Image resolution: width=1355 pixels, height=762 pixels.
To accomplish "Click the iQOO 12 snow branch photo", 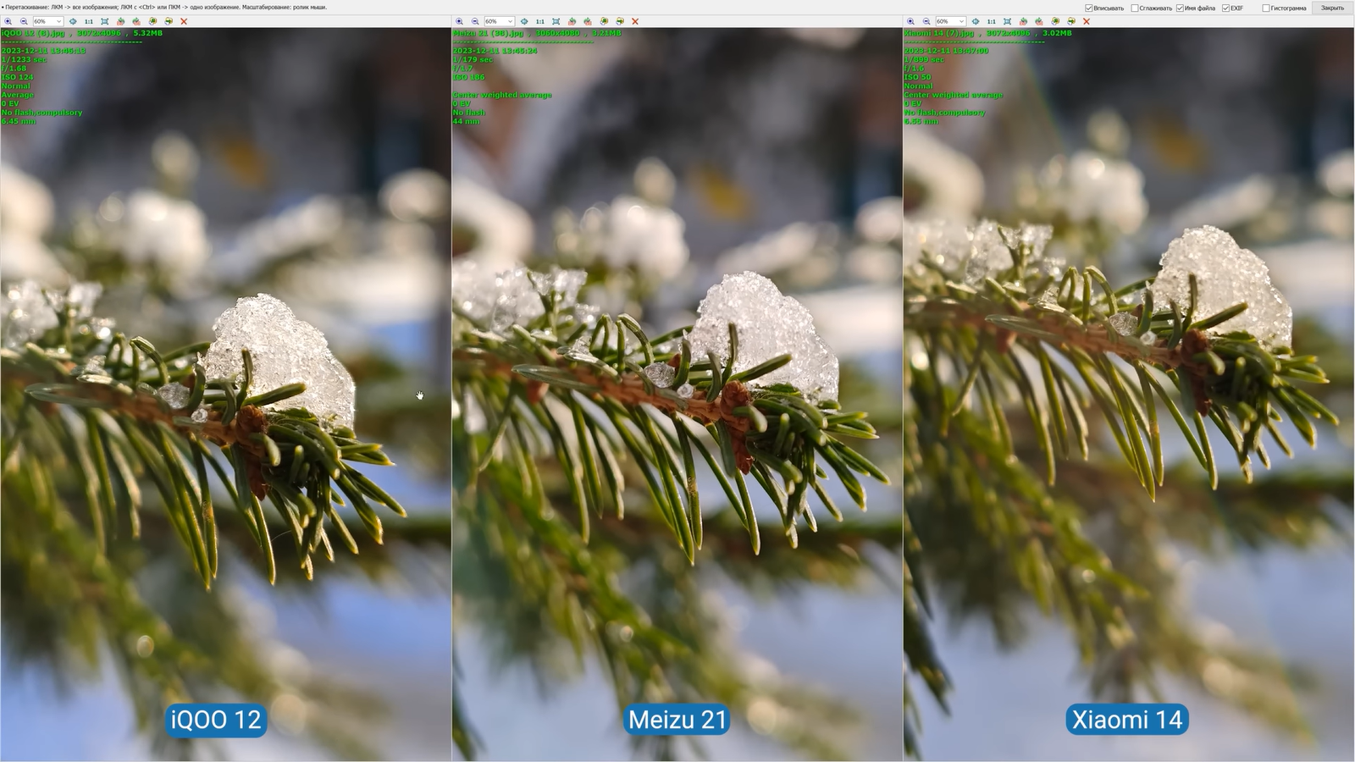I will tap(225, 395).
